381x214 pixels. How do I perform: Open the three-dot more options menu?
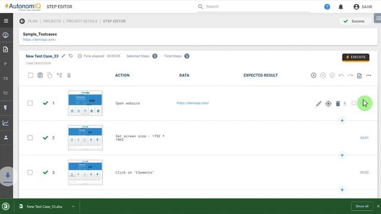coord(368,75)
